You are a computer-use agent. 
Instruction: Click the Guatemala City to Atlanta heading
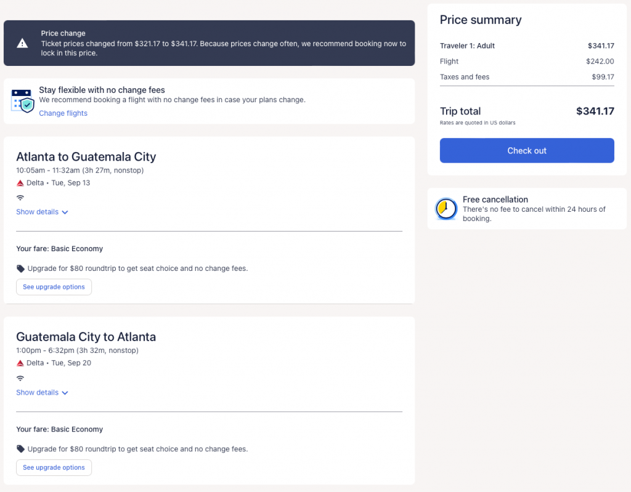click(86, 337)
